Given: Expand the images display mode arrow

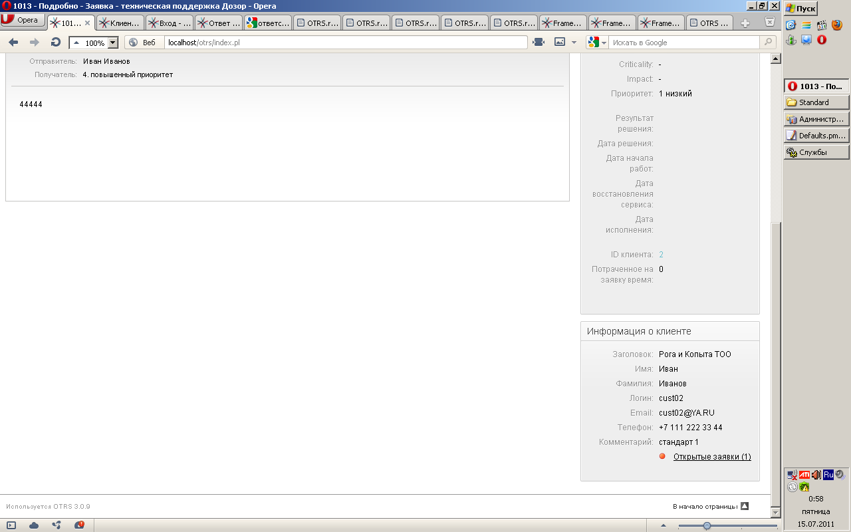Looking at the screenshot, I should (574, 43).
